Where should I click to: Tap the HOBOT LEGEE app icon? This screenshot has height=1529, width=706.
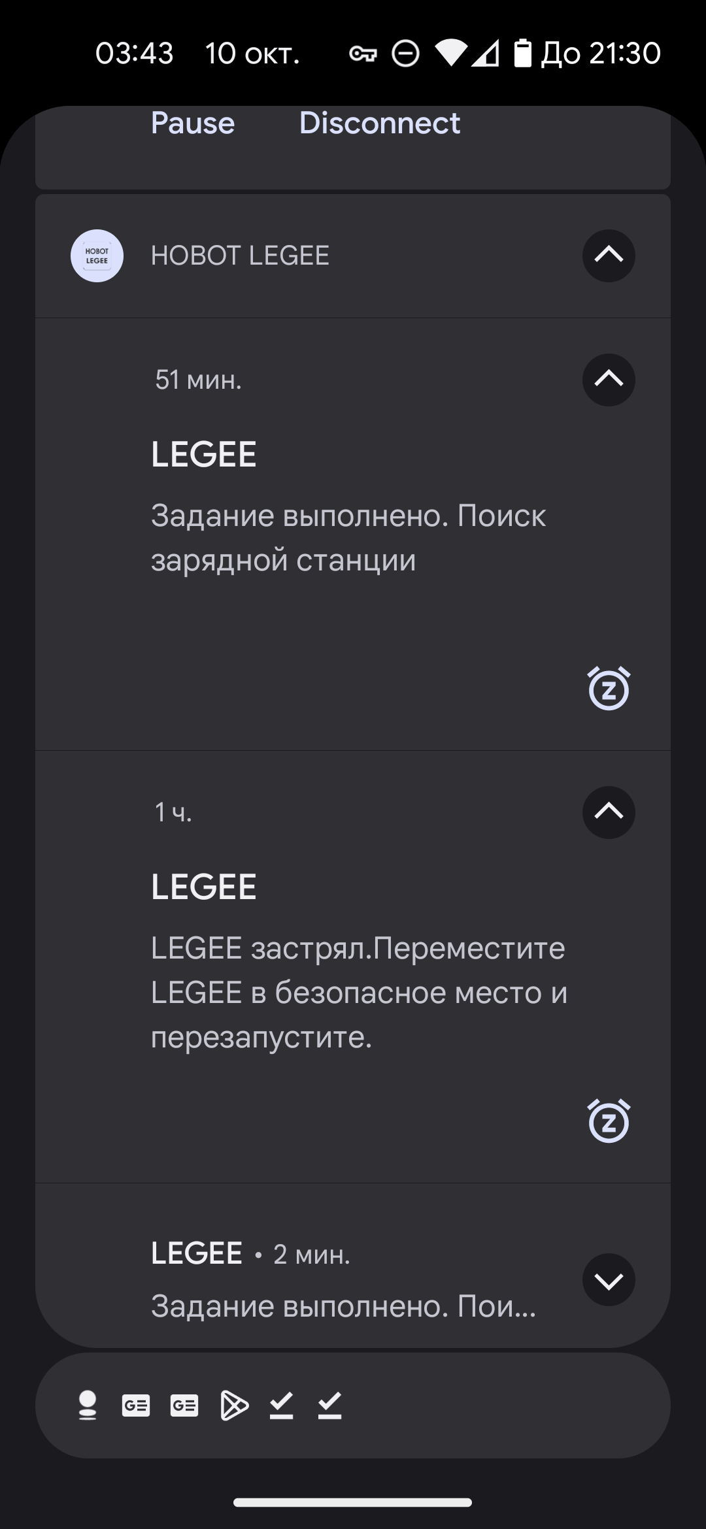pos(97,255)
